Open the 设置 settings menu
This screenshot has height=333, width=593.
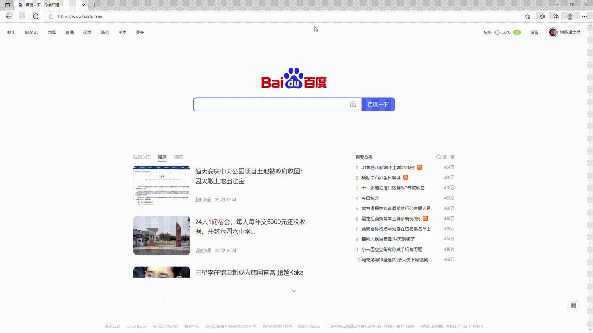pos(535,32)
